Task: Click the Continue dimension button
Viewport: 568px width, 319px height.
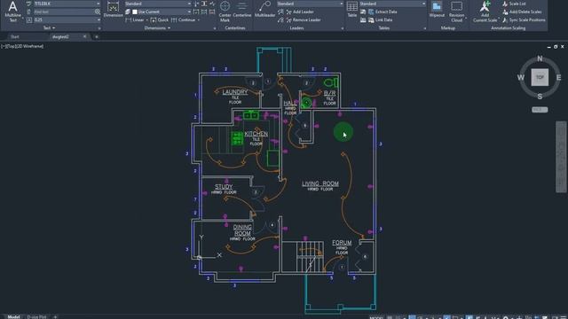Action: (184, 19)
